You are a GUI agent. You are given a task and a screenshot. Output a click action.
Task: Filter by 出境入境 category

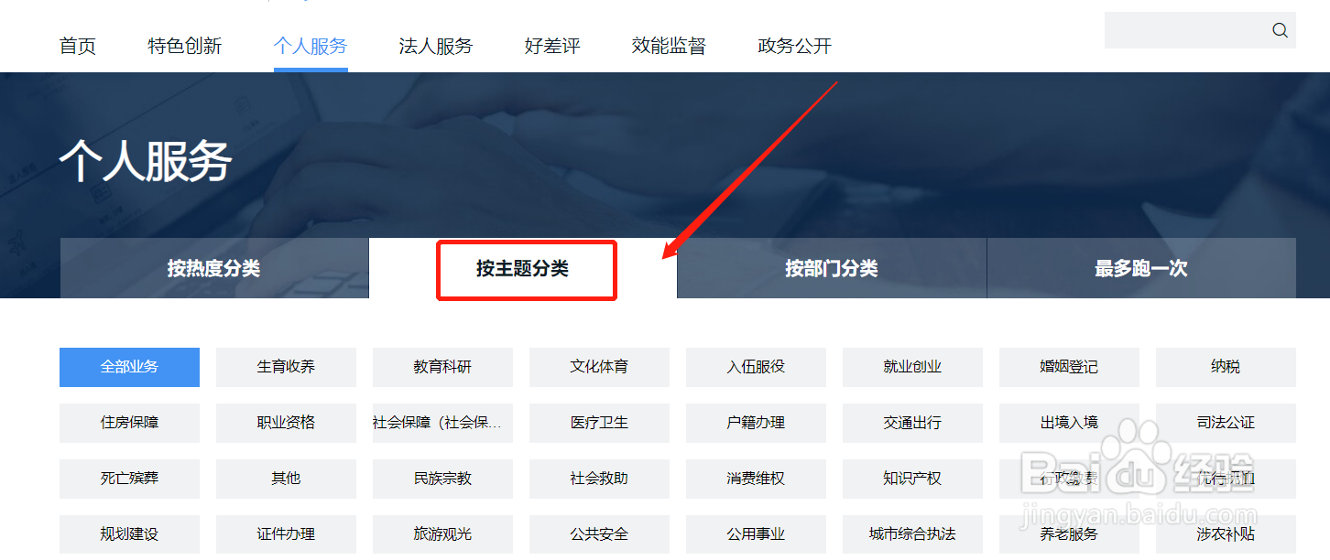pyautogui.click(x=1069, y=423)
